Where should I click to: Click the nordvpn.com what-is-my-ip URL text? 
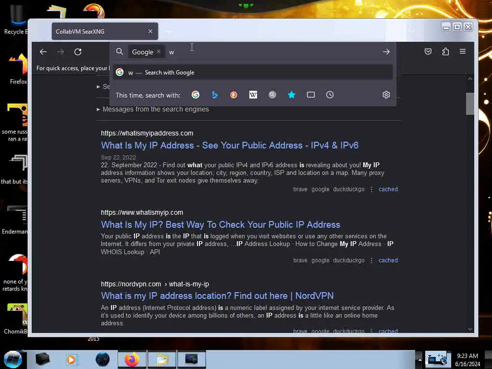tap(155, 284)
